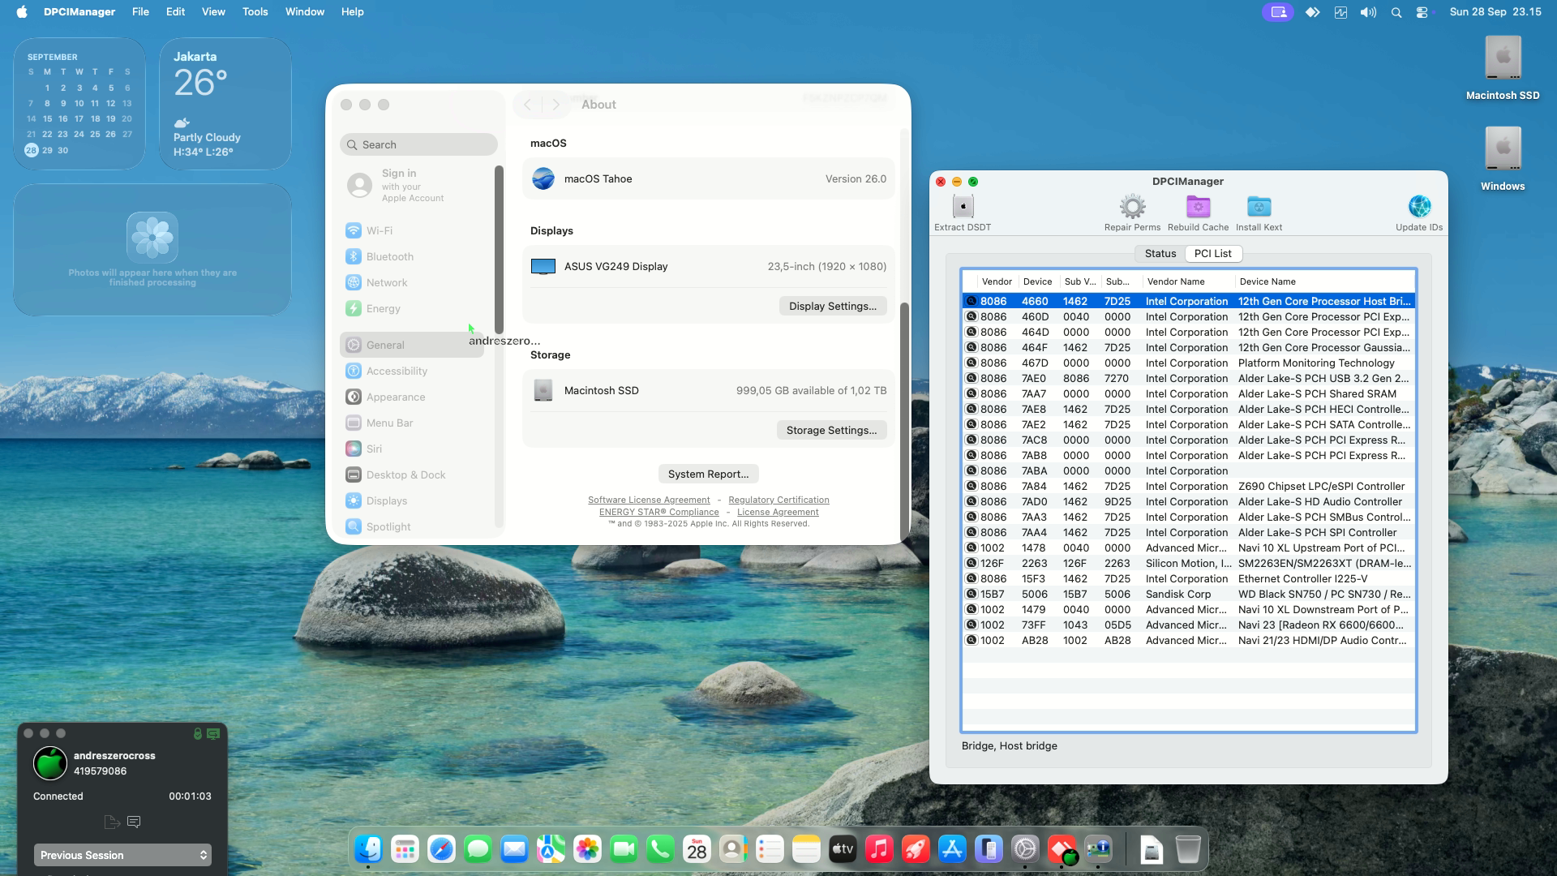Click the settings sidebar scrollbar
The image size is (1557, 876).
pos(499,249)
